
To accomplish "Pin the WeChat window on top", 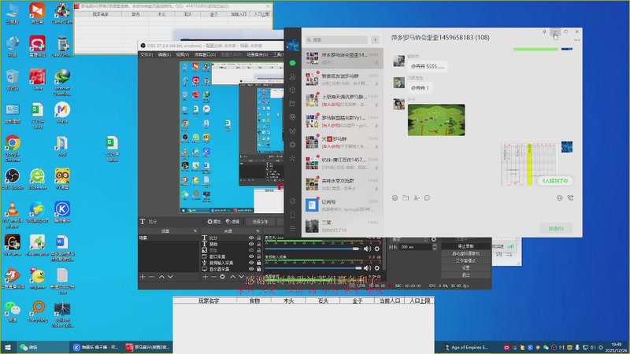I will [x=544, y=31].
